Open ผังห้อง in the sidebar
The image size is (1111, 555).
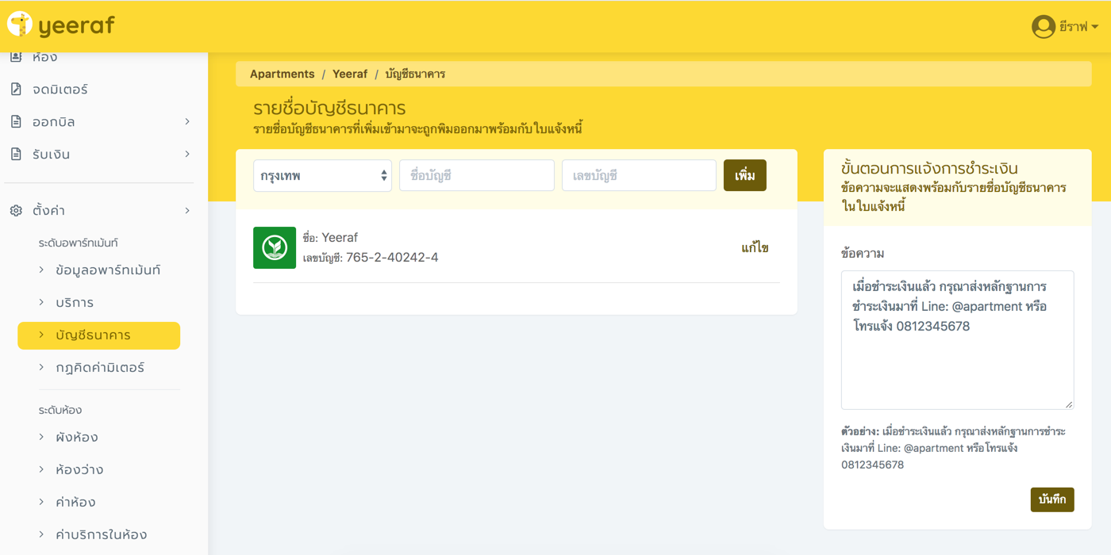pyautogui.click(x=77, y=438)
